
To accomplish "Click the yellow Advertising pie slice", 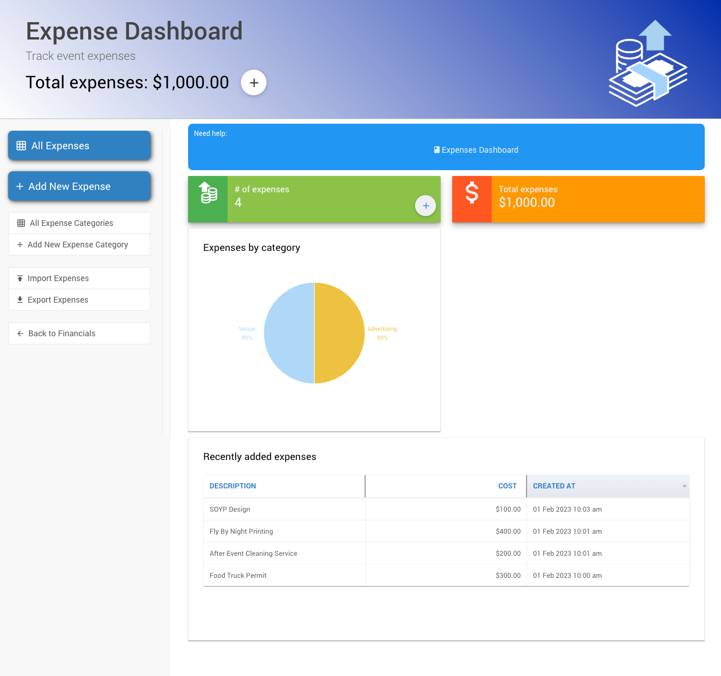I will (340, 333).
